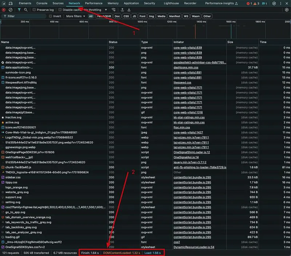This screenshot has width=291, height=256.
Task: Check the Invert filter option
Action: pos(51,16)
